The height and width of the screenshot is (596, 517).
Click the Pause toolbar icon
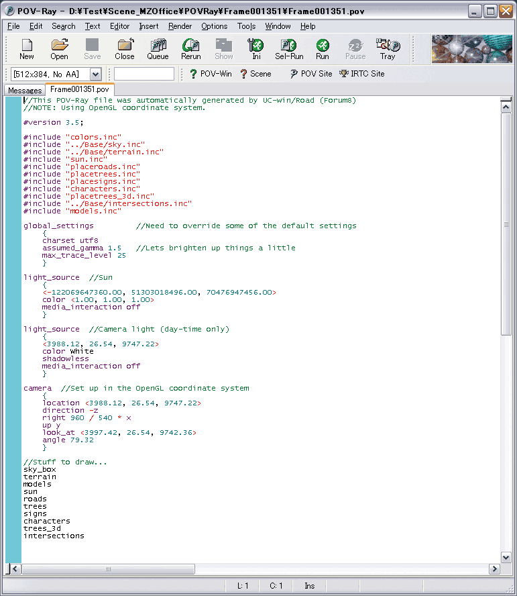(355, 49)
